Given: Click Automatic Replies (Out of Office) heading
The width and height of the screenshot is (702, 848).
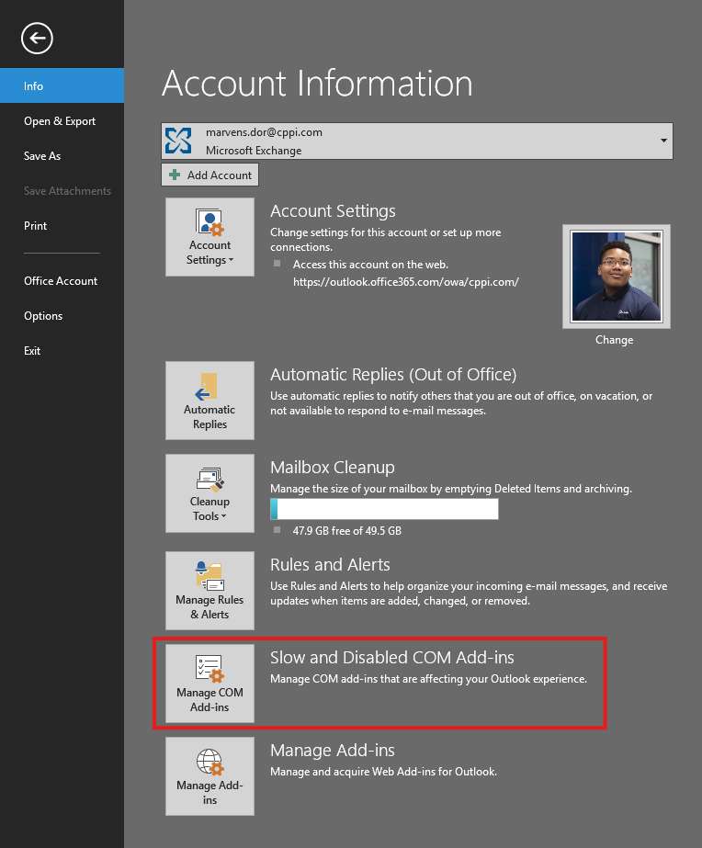Looking at the screenshot, I should [393, 374].
